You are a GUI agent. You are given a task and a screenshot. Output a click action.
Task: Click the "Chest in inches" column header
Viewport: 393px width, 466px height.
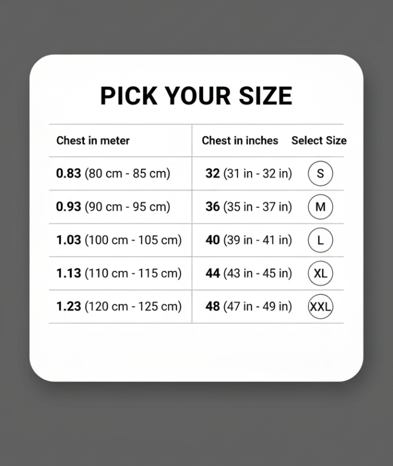240,140
